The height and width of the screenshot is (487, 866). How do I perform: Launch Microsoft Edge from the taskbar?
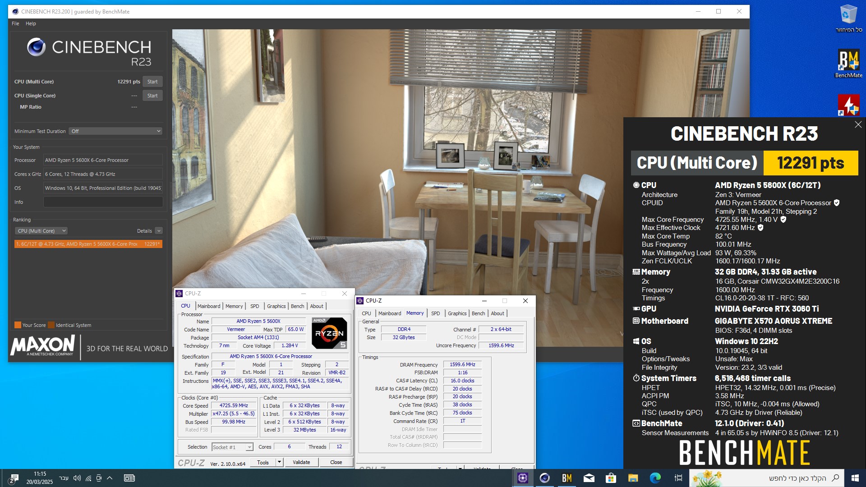(655, 478)
